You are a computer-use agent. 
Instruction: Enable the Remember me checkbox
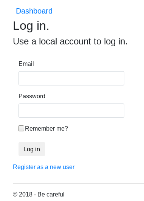pyautogui.click(x=21, y=128)
